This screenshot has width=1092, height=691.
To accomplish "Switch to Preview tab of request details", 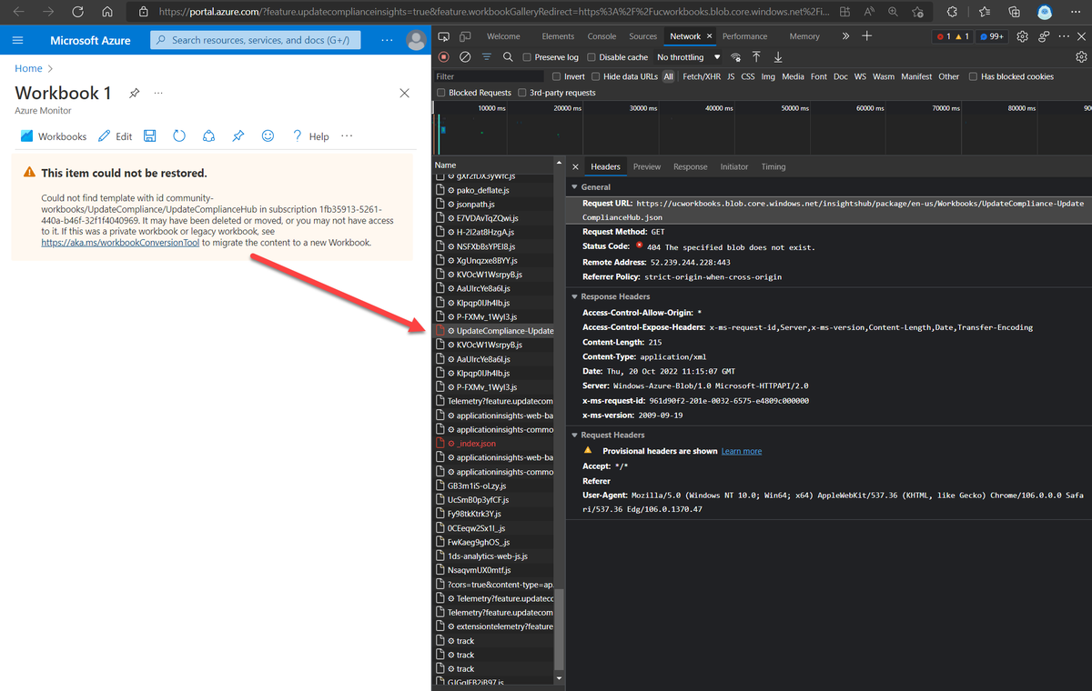I will pyautogui.click(x=647, y=166).
